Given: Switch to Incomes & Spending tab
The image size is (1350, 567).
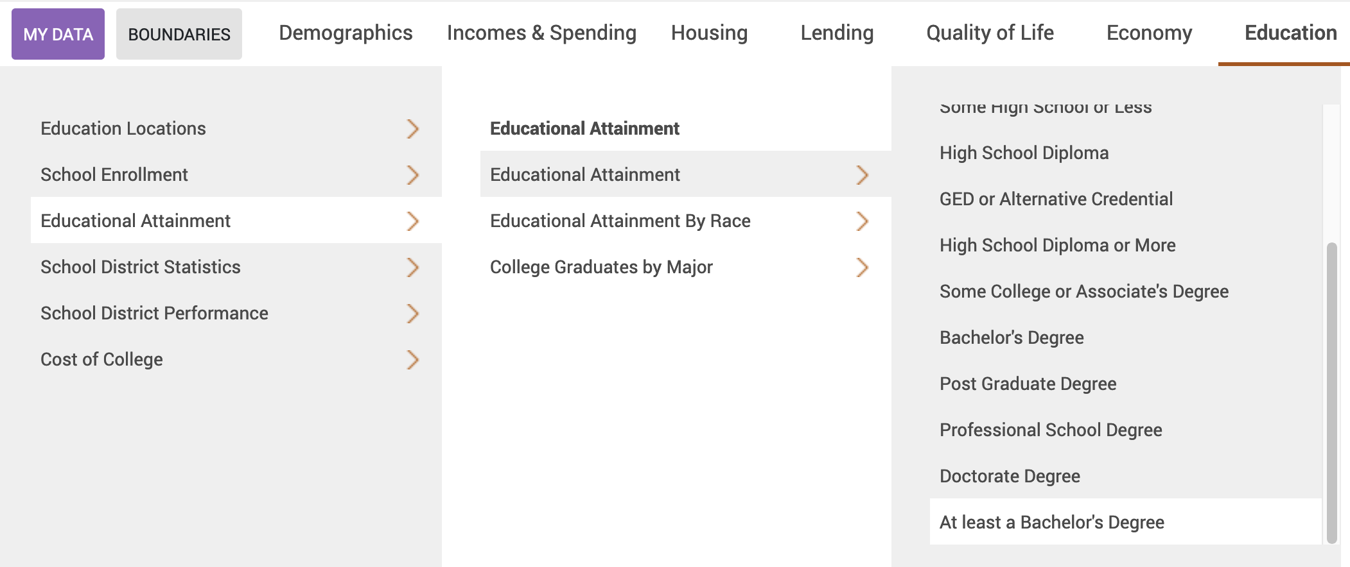Looking at the screenshot, I should pyautogui.click(x=541, y=33).
